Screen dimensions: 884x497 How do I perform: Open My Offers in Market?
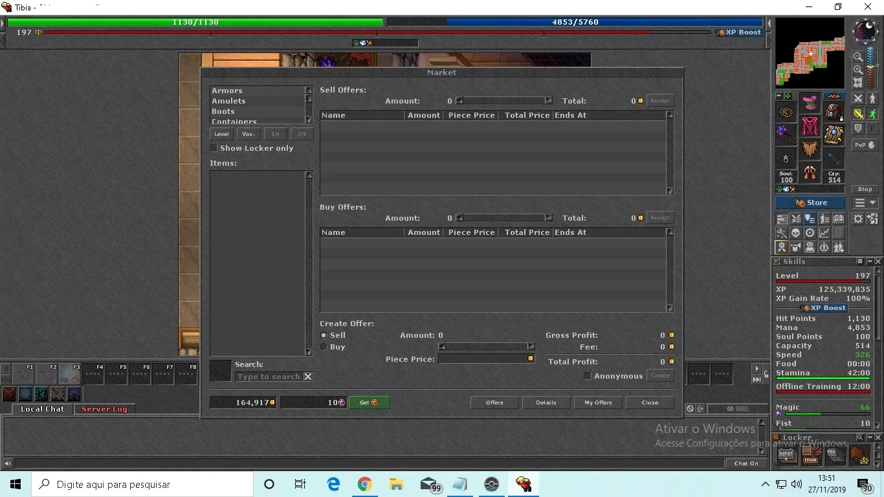click(598, 403)
